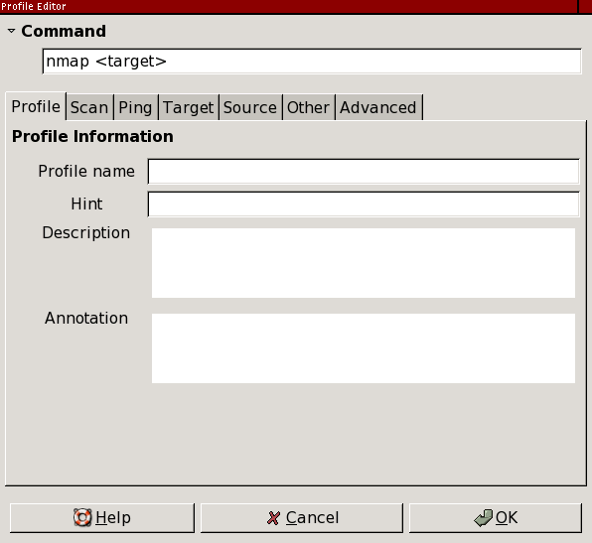This screenshot has height=543, width=592.
Task: Switch to the Target tab
Action: [x=189, y=107]
